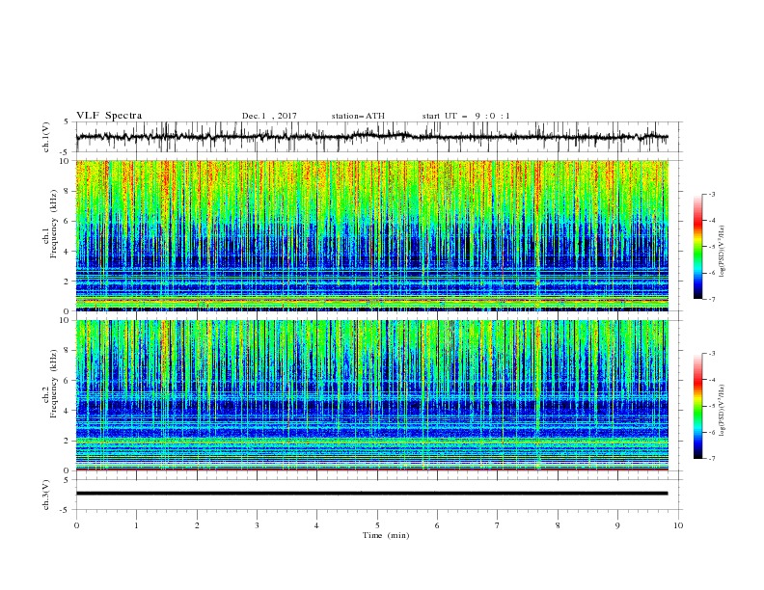Click time axis tick label "2"
The height and width of the screenshot is (590, 764).
(x=197, y=525)
